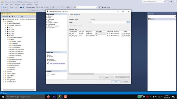Screen dimensions: 177x99
Task: Collapse the Db_Stok database node
Action: (x=6, y=35)
